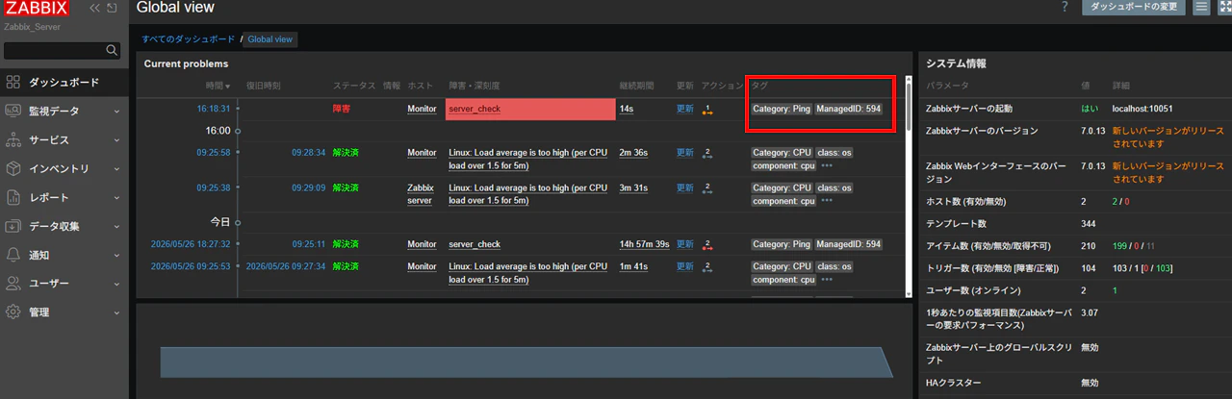1232x399 pixels.
Task: Click the システム情報 widget title
Action: pos(956,63)
